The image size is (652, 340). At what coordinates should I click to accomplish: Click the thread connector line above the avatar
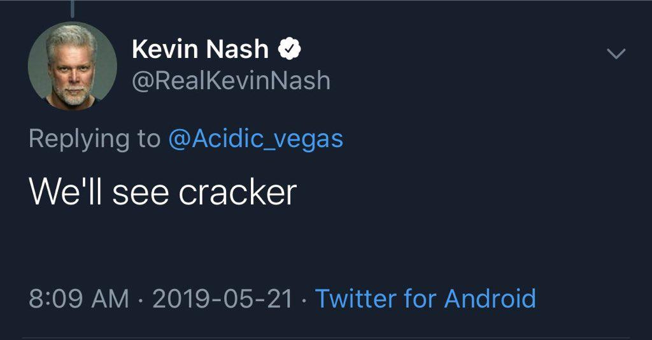[x=73, y=8]
